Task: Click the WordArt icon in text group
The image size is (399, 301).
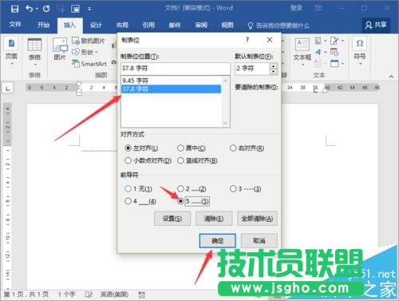Action: click(318, 52)
